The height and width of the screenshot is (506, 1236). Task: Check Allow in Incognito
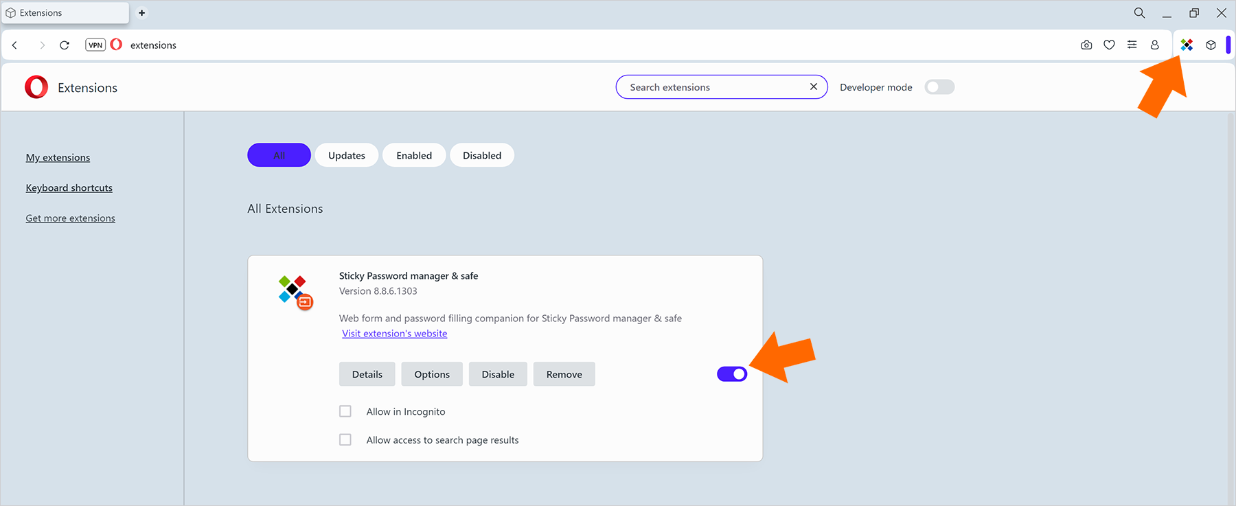tap(345, 411)
